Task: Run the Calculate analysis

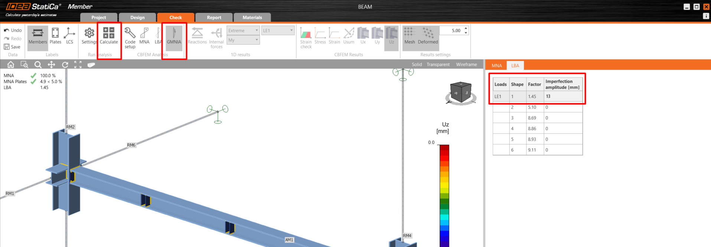Action: tap(109, 36)
